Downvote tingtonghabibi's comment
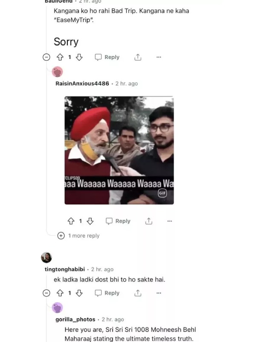This screenshot has height=342, width=256. point(79,293)
